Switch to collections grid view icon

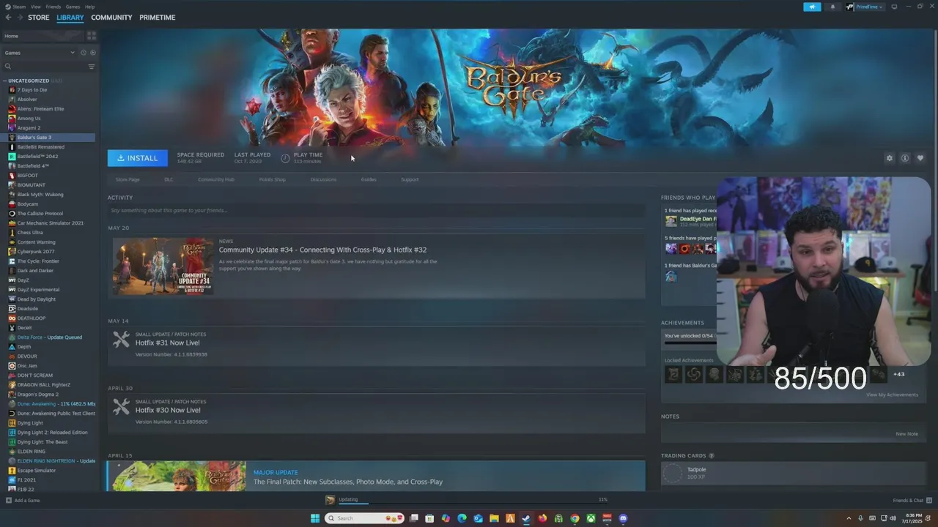pos(92,35)
